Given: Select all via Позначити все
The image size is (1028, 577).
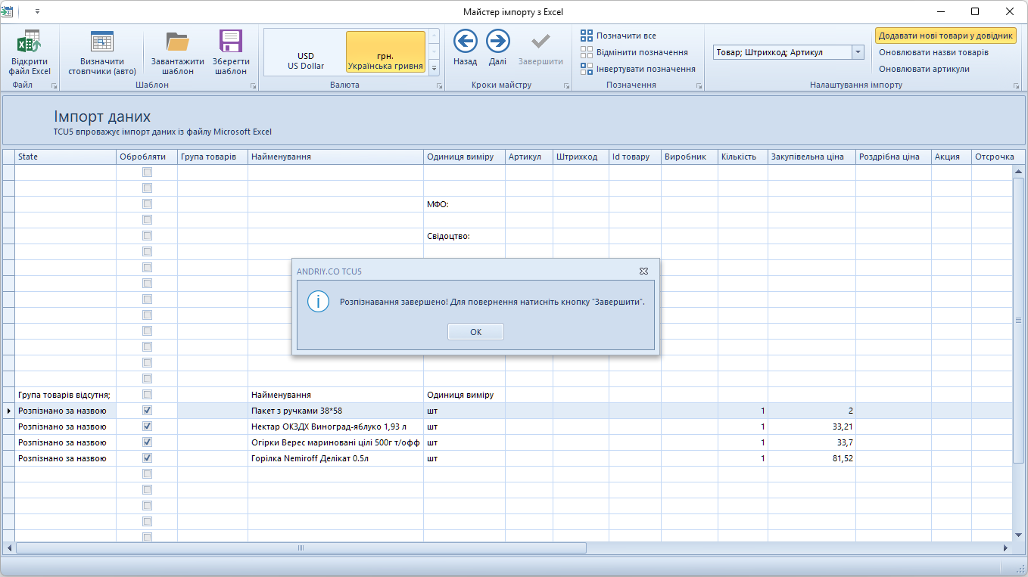Looking at the screenshot, I should (x=618, y=36).
